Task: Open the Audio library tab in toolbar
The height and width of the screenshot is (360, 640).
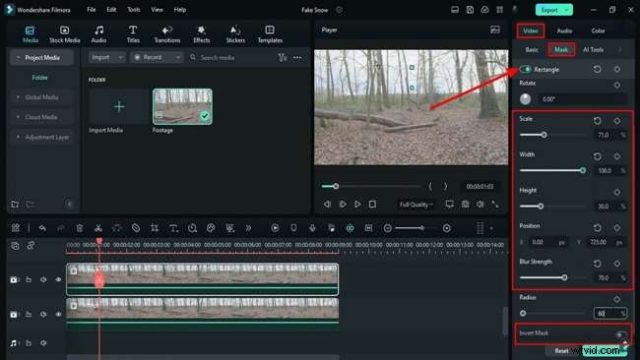Action: tap(98, 34)
